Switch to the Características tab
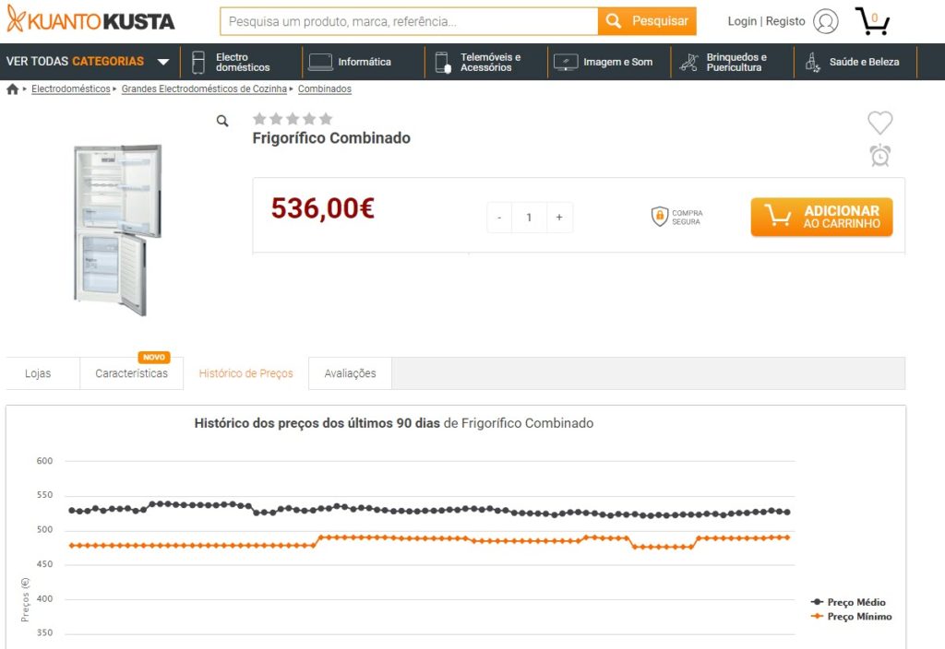Screen dimensions: 945x649 [131, 373]
